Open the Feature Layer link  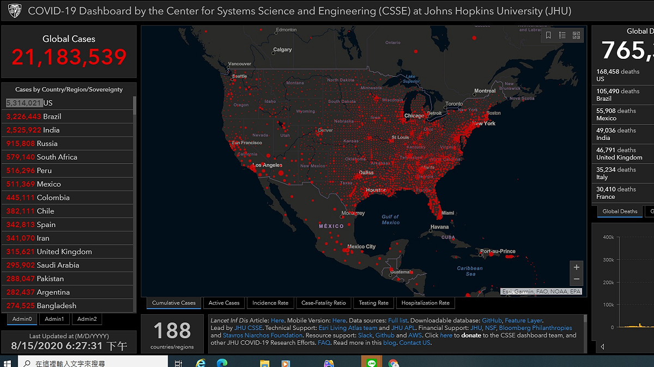(524, 321)
